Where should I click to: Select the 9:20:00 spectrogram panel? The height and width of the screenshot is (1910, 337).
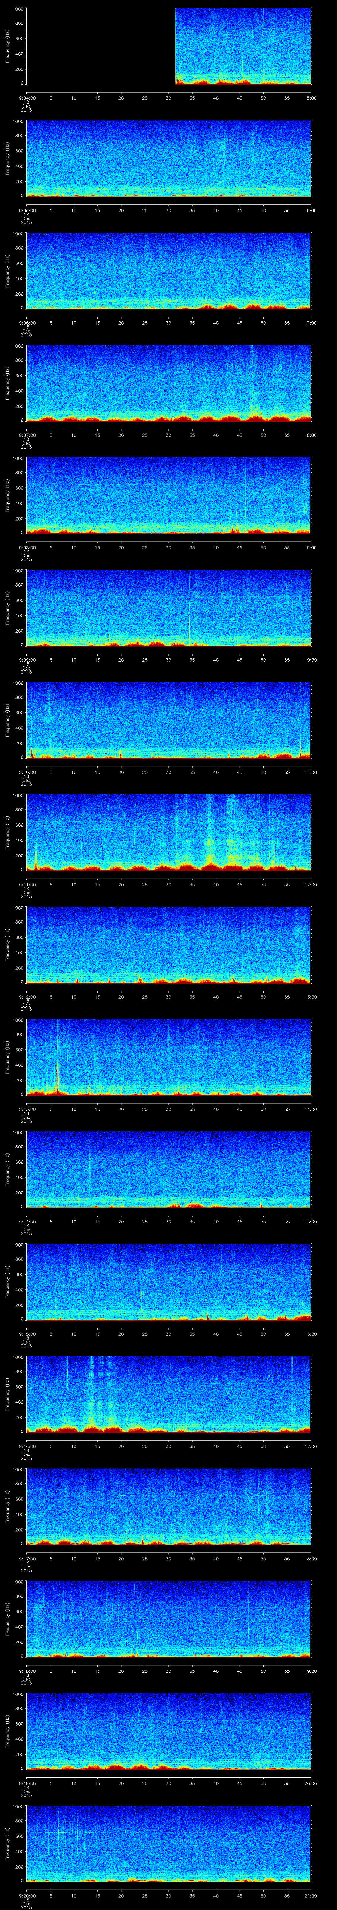point(169,1843)
